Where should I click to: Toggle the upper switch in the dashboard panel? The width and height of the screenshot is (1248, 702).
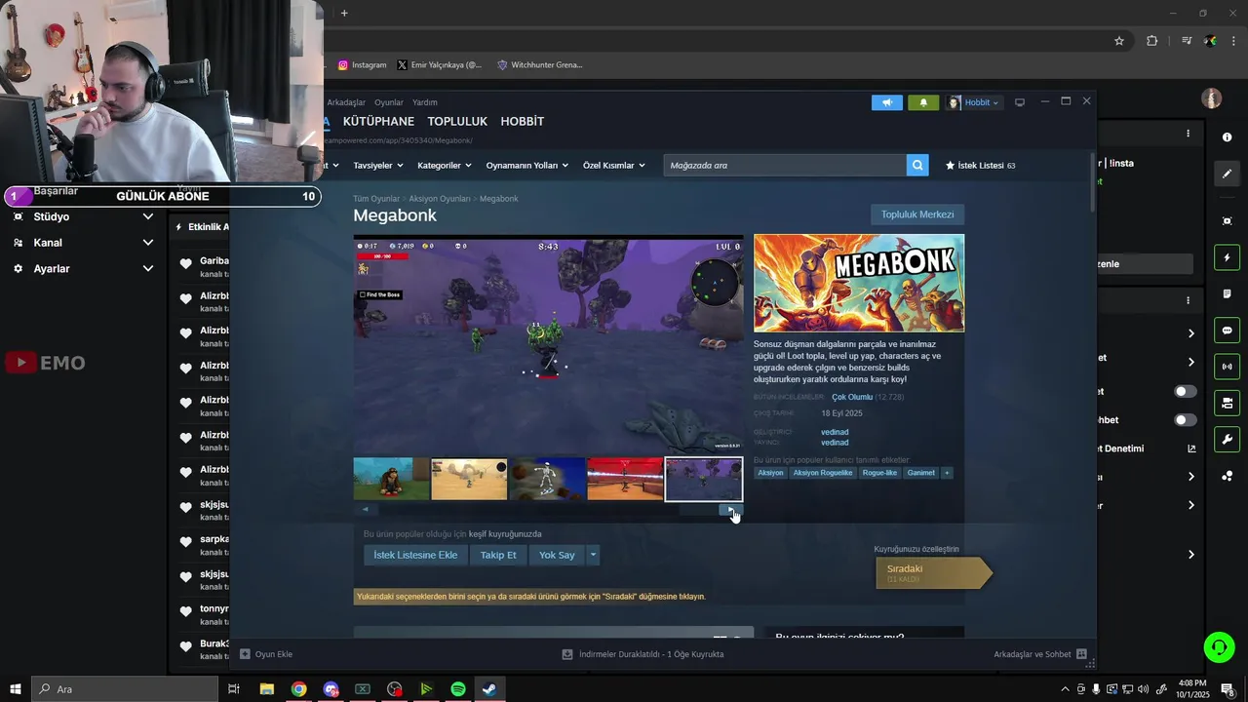point(1185,391)
